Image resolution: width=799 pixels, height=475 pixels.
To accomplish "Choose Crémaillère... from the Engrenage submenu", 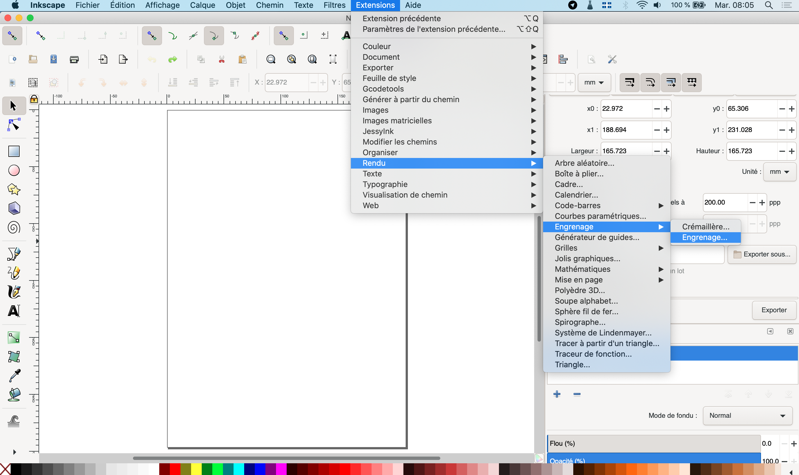I will [x=705, y=227].
